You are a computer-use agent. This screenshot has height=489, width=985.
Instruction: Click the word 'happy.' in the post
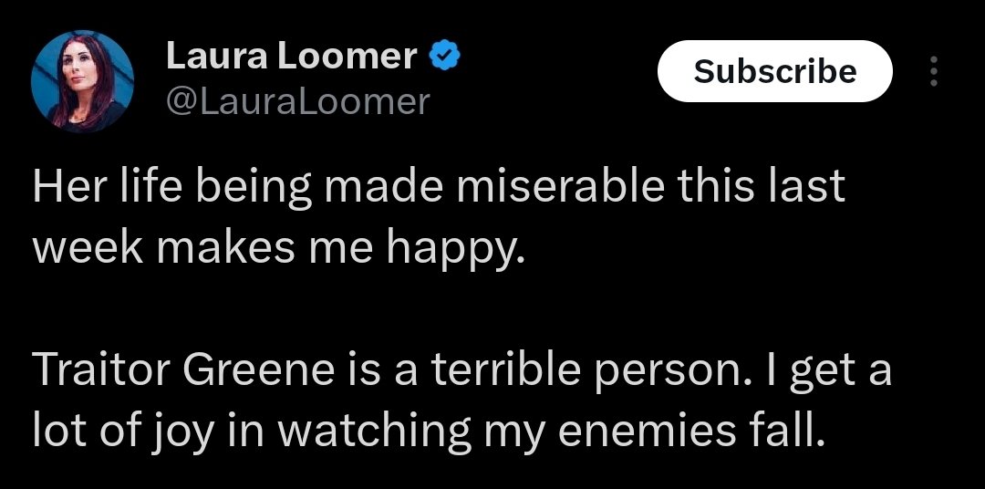click(x=456, y=249)
